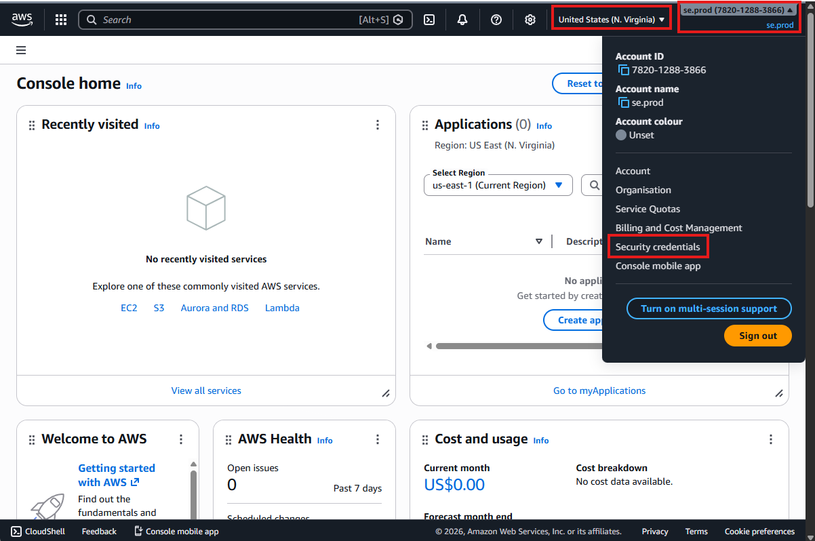
Task: Click the US$0.00 current month cost
Action: (454, 485)
